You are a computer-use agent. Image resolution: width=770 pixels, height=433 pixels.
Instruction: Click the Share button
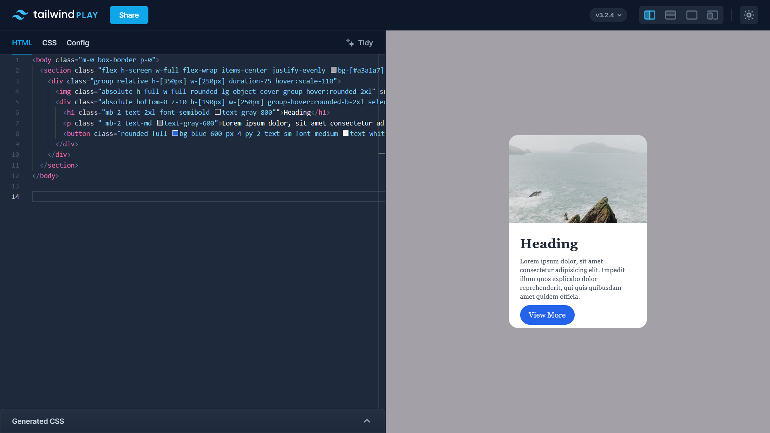click(x=129, y=15)
